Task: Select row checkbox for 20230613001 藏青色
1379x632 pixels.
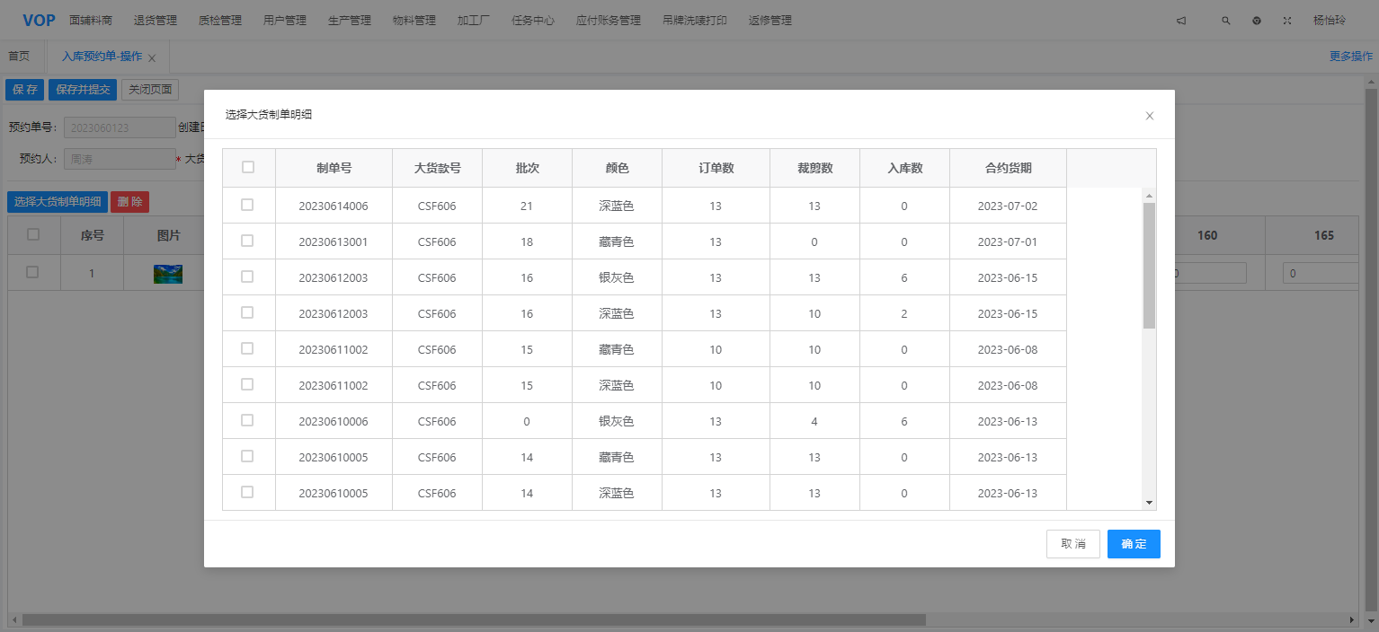Action: point(247,241)
